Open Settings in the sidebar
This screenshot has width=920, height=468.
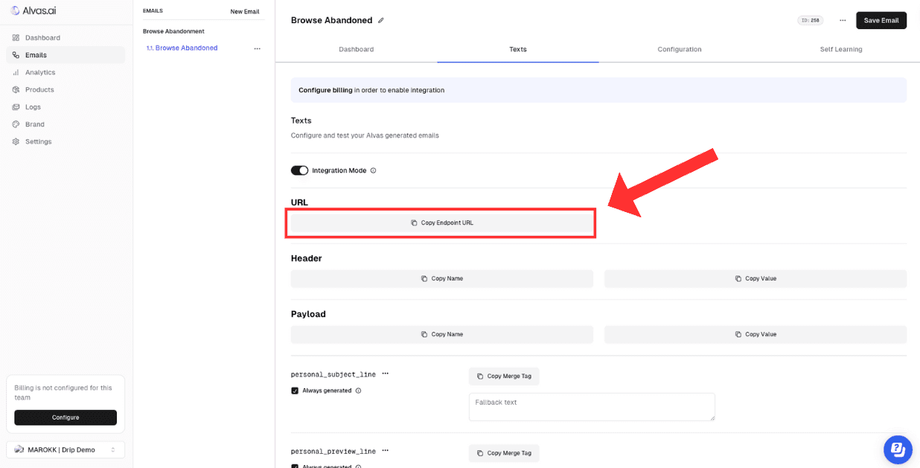[x=66, y=141]
